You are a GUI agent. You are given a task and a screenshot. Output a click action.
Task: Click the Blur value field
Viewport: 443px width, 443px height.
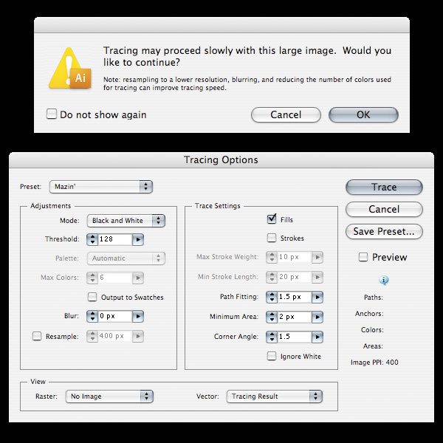[114, 316]
